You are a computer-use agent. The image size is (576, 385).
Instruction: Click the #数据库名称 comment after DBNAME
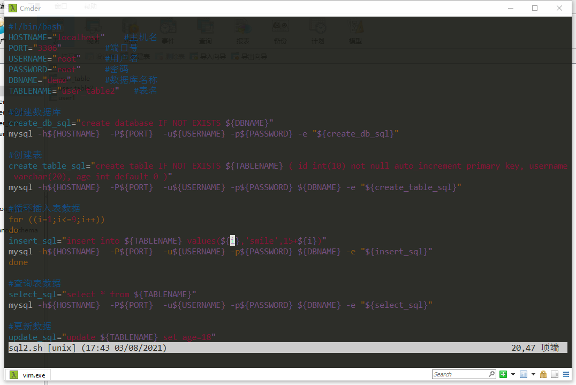coord(131,80)
